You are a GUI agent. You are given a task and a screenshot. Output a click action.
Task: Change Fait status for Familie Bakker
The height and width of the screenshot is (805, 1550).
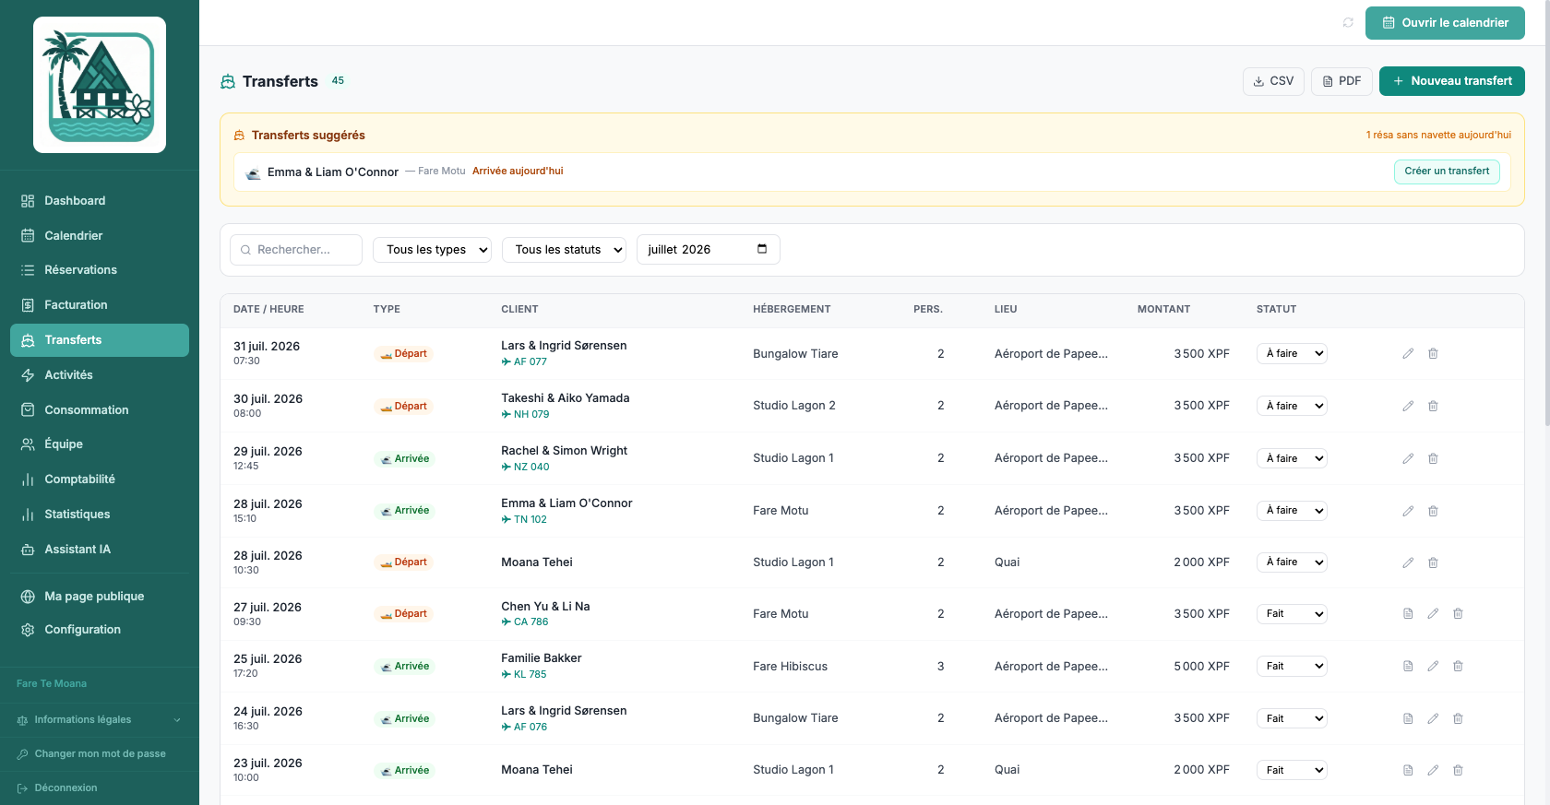(1292, 666)
